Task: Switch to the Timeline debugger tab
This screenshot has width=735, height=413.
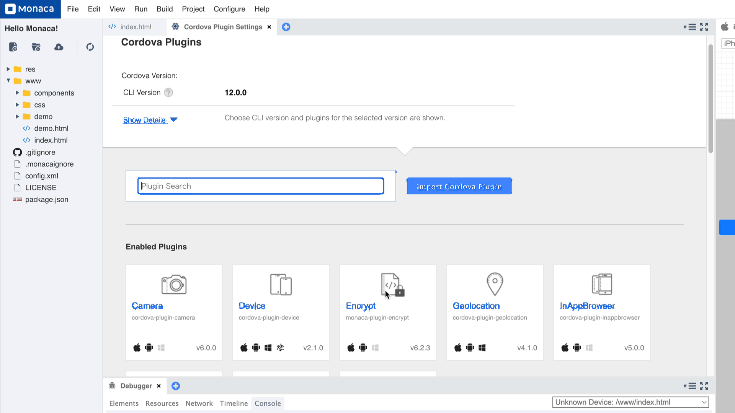Action: pos(234,403)
